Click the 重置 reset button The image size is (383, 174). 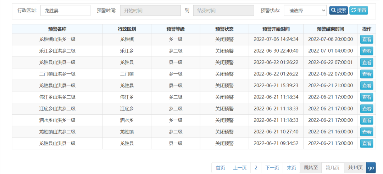[x=359, y=11]
